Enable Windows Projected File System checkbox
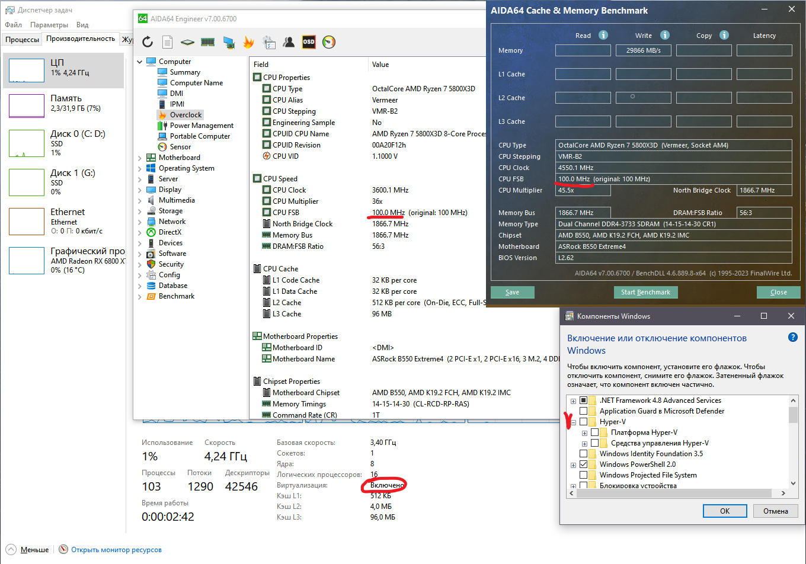Image resolution: width=806 pixels, height=564 pixels. (x=584, y=475)
